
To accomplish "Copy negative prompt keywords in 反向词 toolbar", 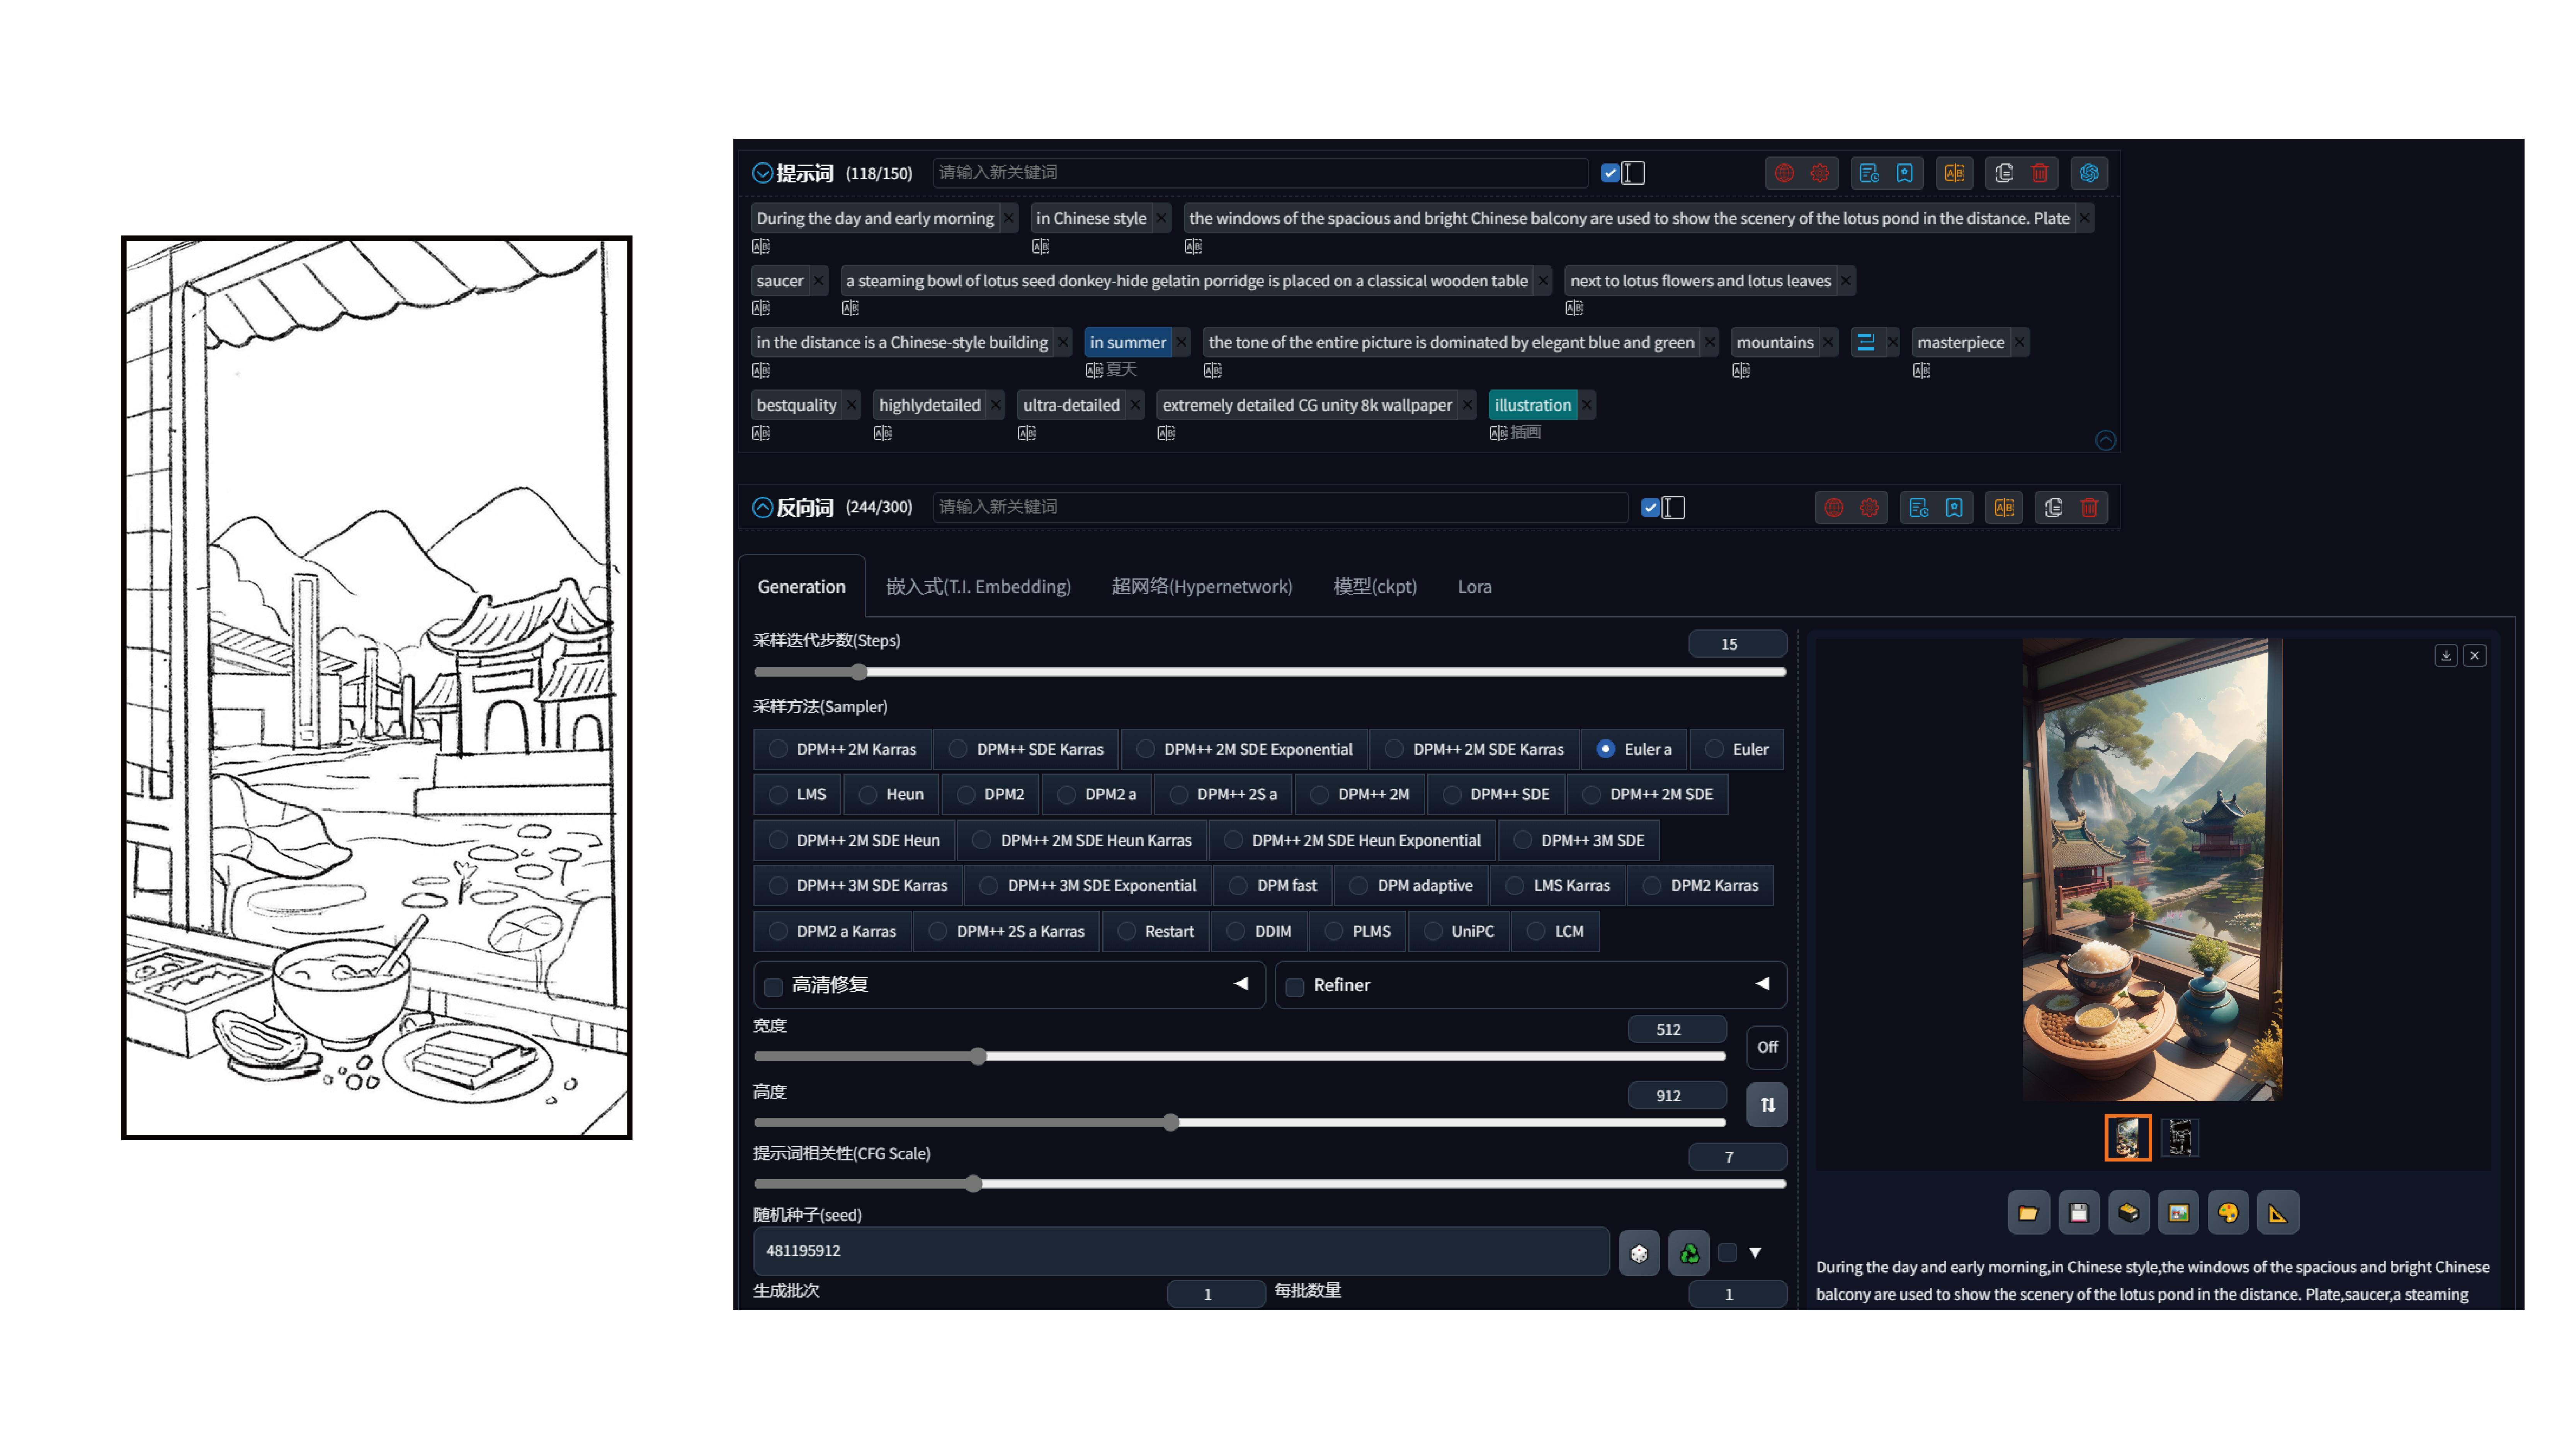I will [2054, 508].
